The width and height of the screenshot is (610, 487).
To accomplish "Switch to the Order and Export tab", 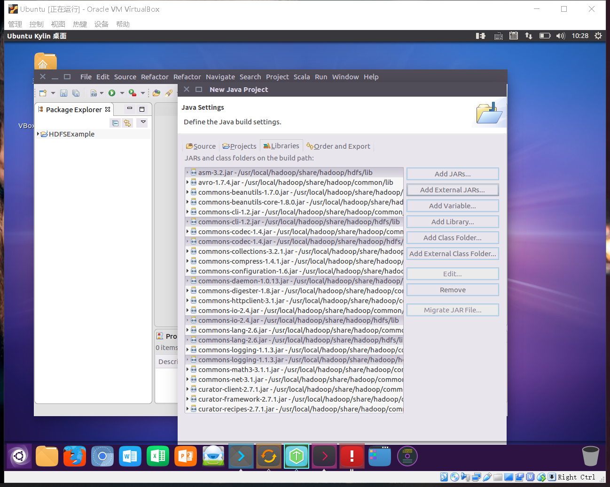I will pos(338,146).
